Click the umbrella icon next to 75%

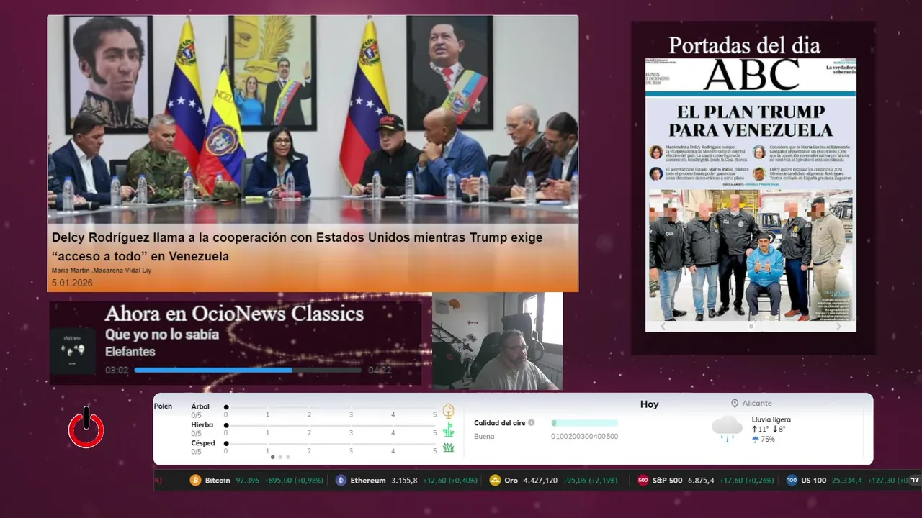click(x=755, y=440)
